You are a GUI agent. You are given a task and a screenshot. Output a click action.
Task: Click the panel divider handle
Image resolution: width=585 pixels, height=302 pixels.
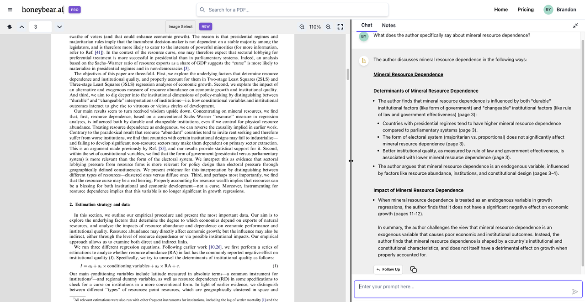(351, 161)
